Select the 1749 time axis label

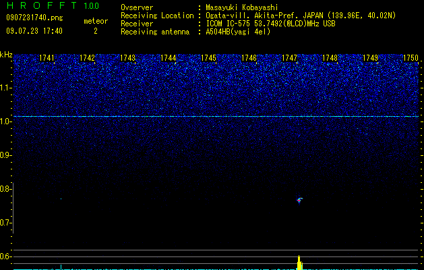(371, 58)
